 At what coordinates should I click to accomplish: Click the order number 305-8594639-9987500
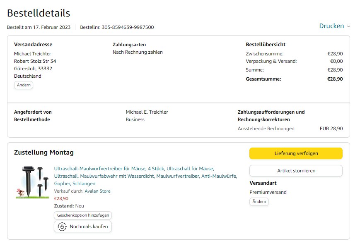point(128,27)
